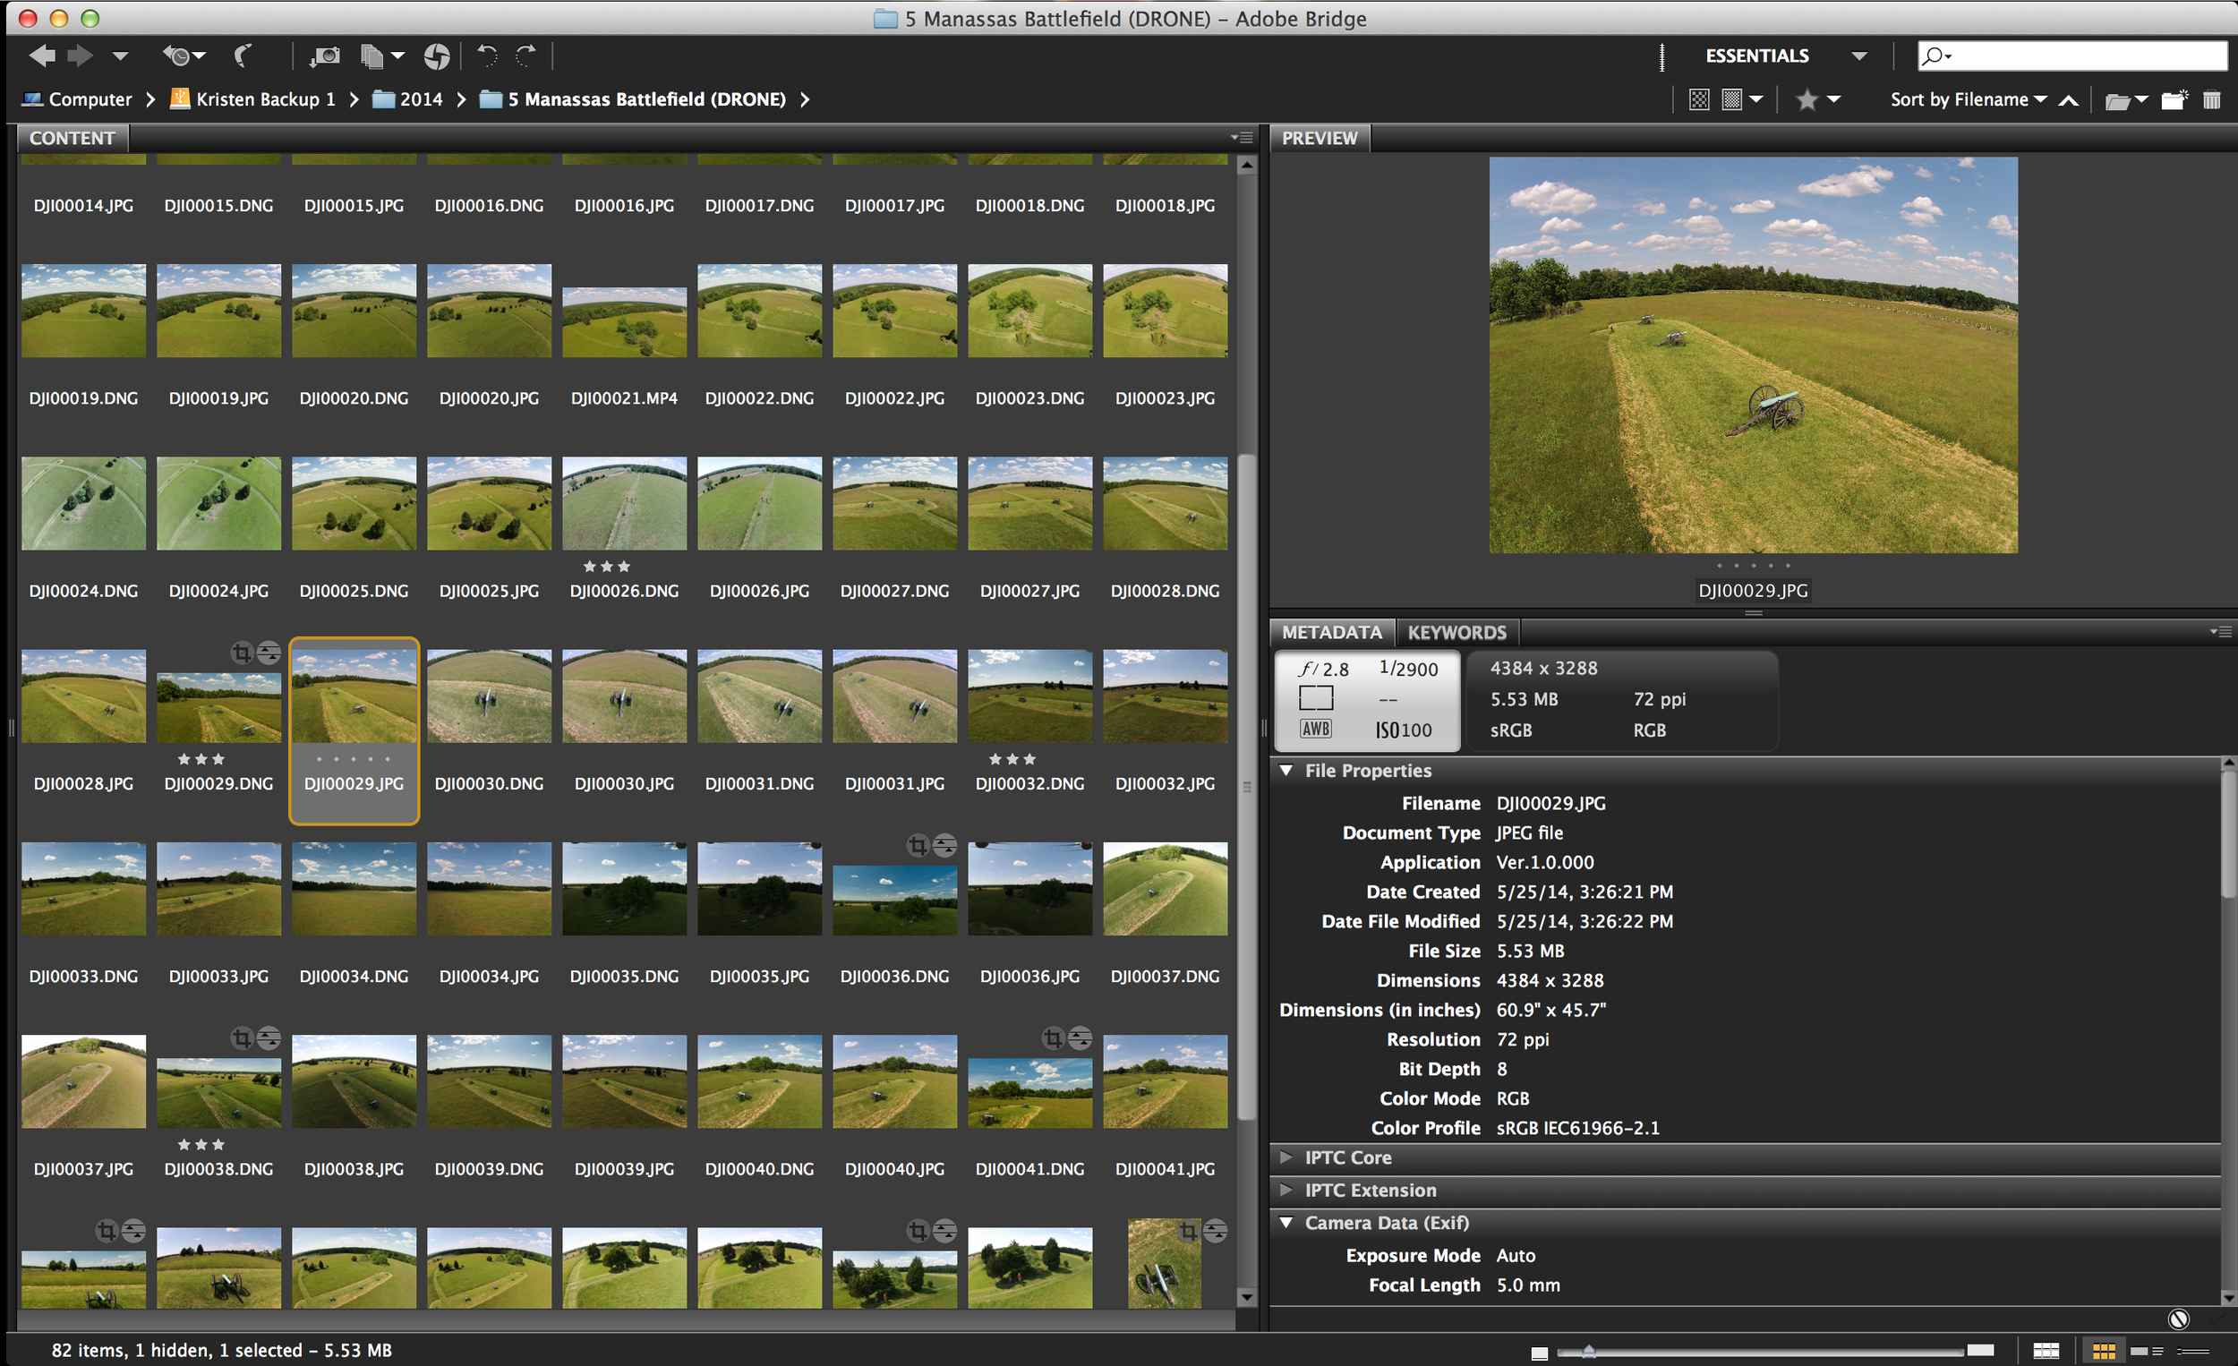Viewport: 2238px width, 1366px height.
Task: Click settings badge on DJI00041.DNG
Action: point(1080,1037)
